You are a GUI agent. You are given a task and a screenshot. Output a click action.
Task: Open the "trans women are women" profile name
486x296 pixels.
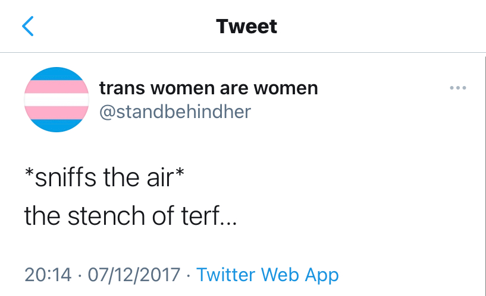208,88
